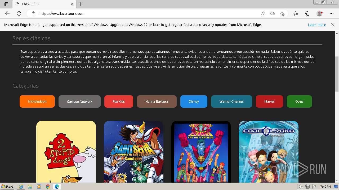
Task: Click the system clock 7:40 PM
Action: pyautogui.click(x=325, y=187)
